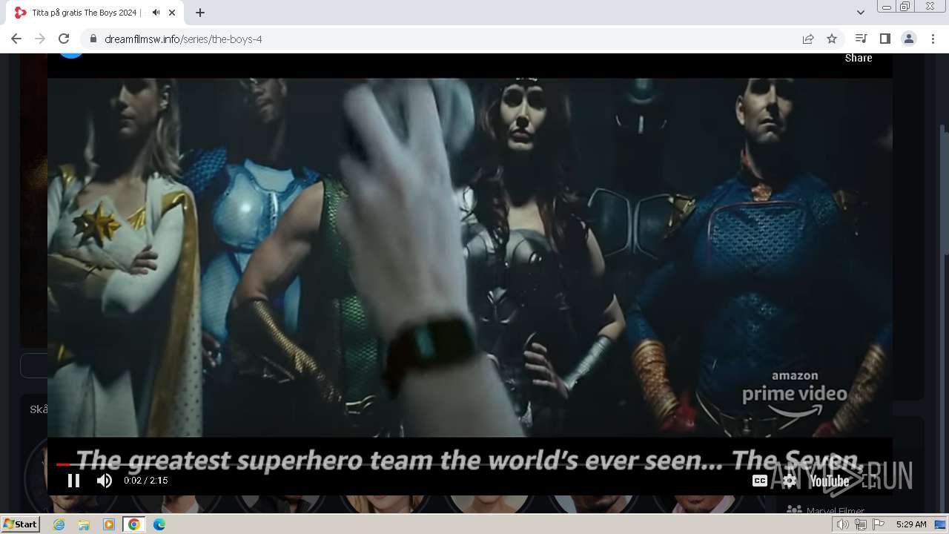
Task: Open the media controls icon in toolbar
Action: pyautogui.click(x=861, y=39)
